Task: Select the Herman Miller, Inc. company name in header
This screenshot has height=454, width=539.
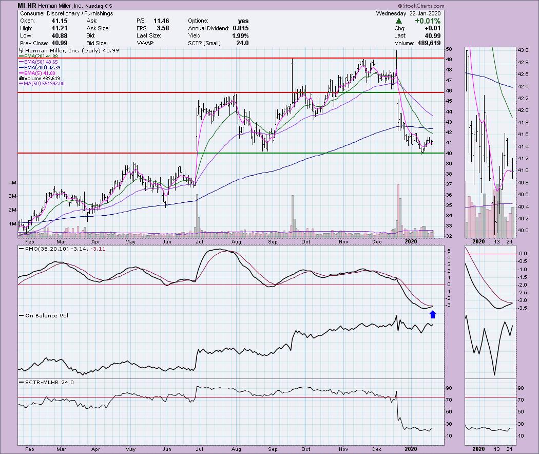Action: (62, 6)
